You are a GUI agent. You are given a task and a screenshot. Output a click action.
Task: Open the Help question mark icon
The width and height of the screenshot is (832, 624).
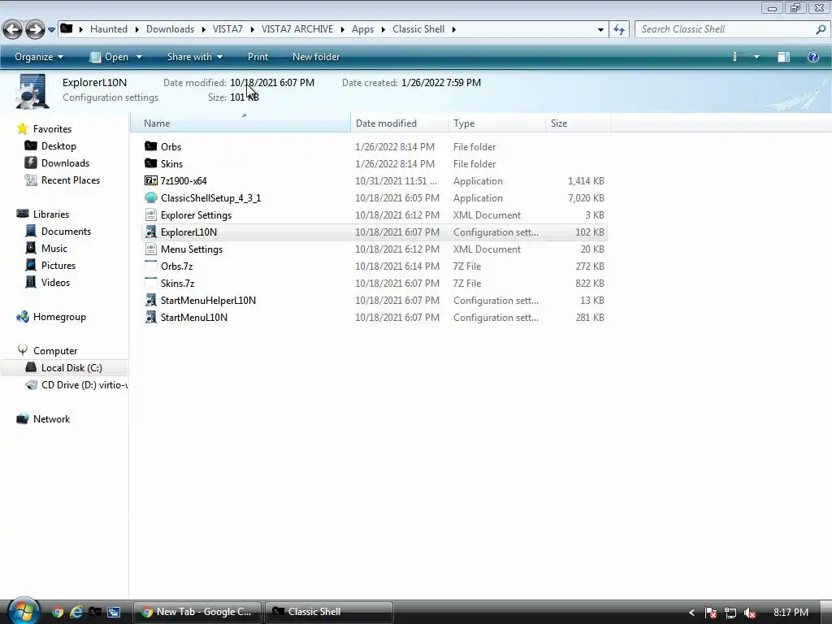tap(812, 57)
